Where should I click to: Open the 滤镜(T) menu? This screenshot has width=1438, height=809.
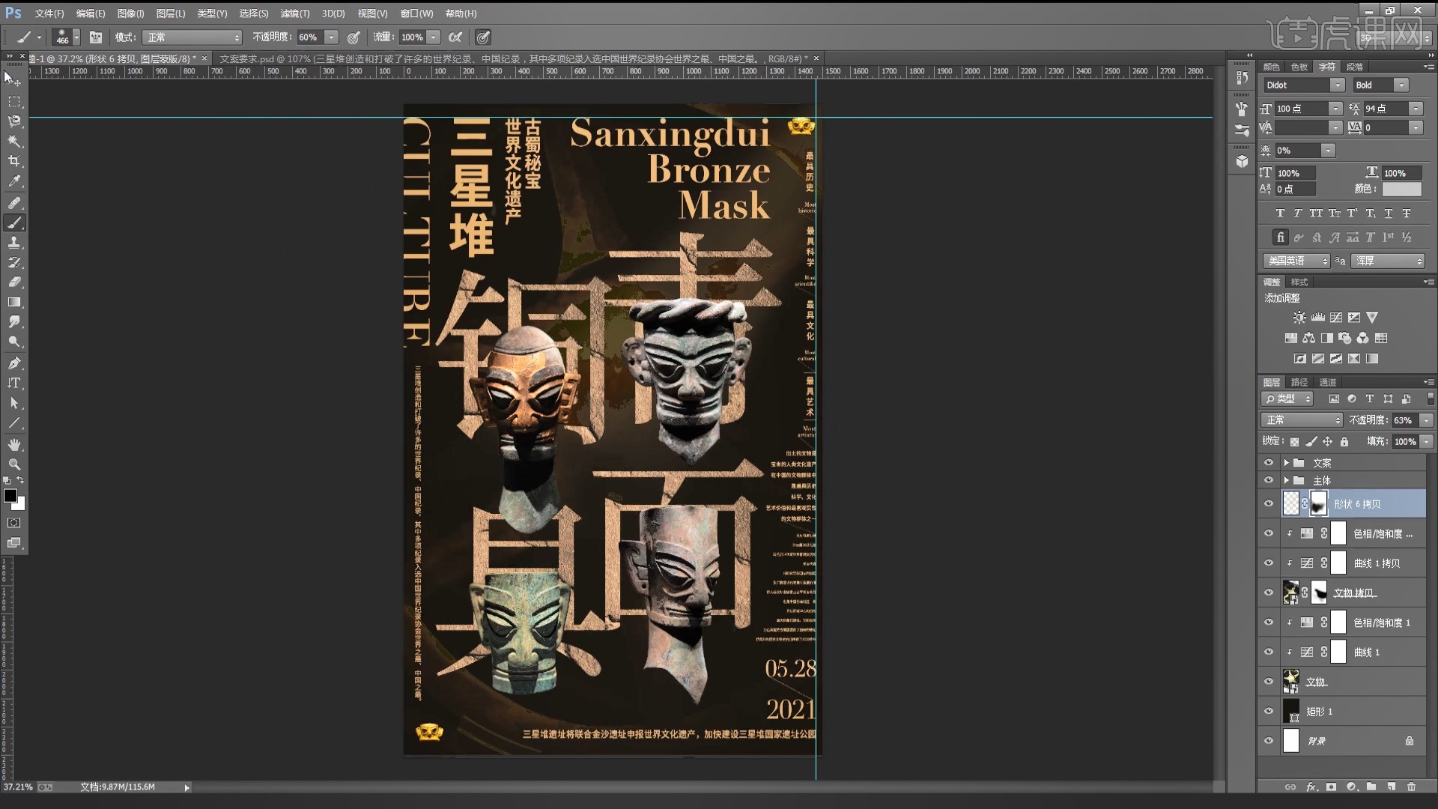click(x=295, y=13)
